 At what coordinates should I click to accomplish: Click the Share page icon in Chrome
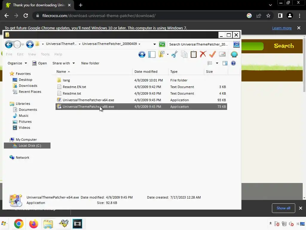[259, 16]
